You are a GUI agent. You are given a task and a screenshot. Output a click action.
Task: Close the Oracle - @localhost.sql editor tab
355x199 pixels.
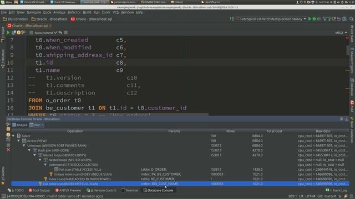coord(50,26)
